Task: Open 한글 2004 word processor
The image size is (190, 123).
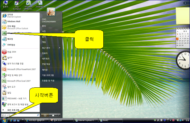Action: [x=20, y=52]
